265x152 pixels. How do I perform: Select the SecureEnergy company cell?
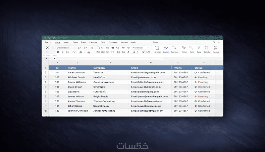(110, 106)
